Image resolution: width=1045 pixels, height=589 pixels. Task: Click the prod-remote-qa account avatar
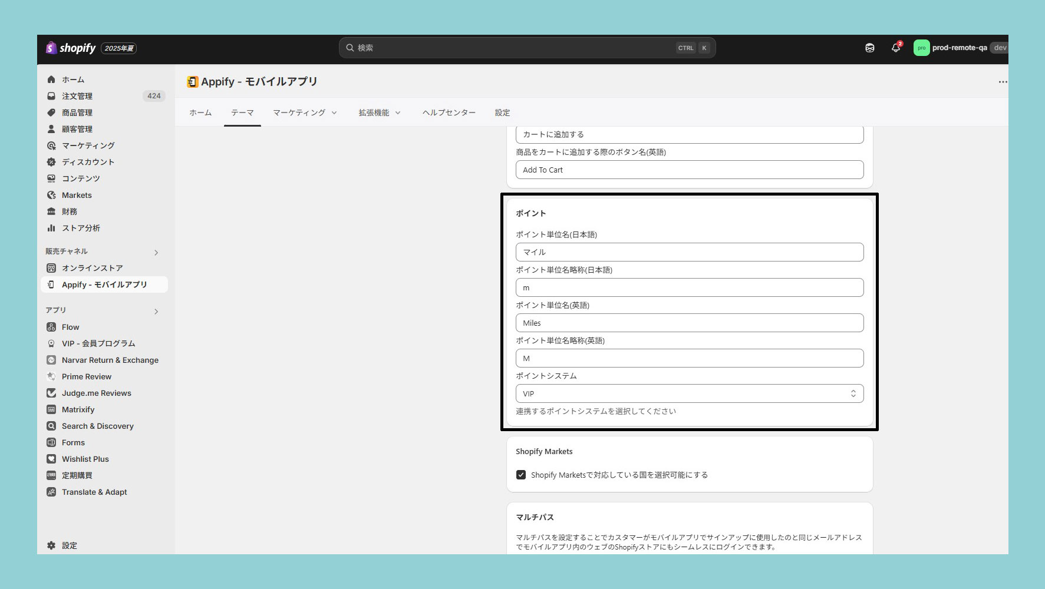tap(921, 48)
